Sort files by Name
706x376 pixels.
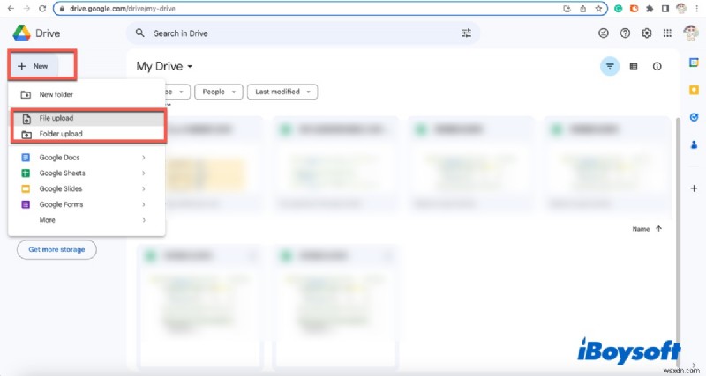click(641, 229)
